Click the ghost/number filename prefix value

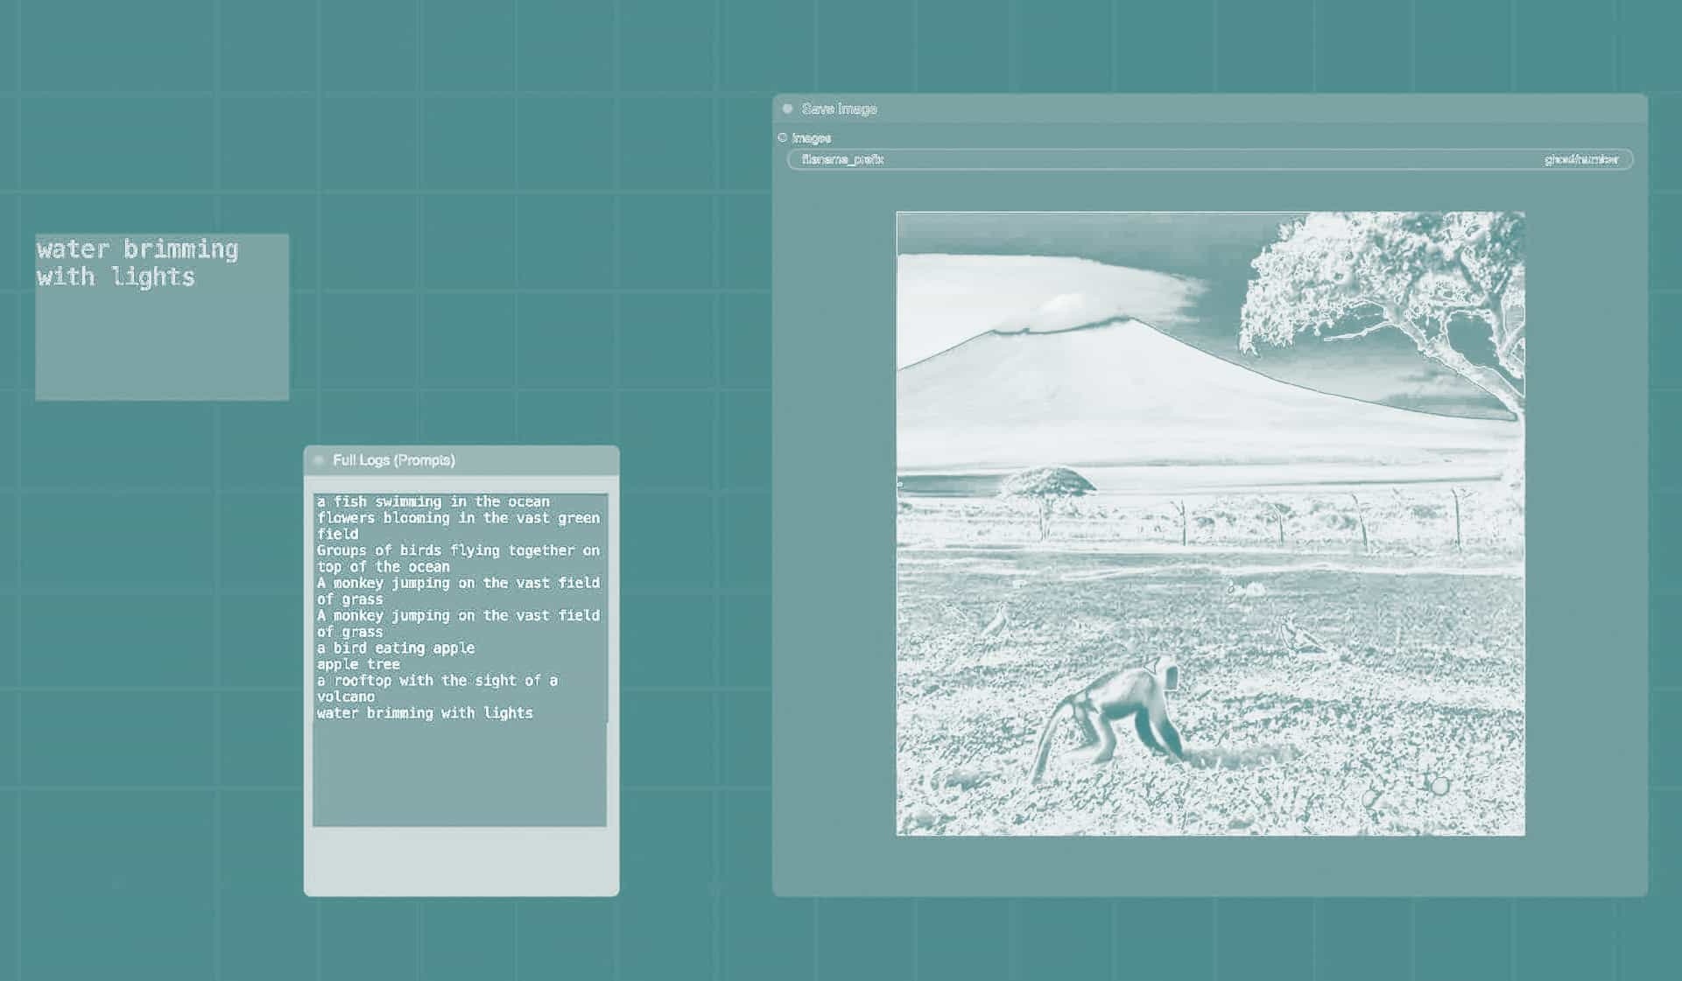tap(1580, 159)
